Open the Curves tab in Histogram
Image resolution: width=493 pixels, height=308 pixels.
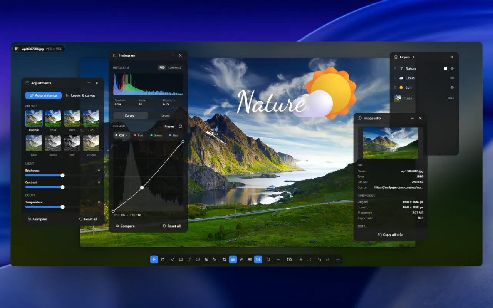[x=131, y=115]
